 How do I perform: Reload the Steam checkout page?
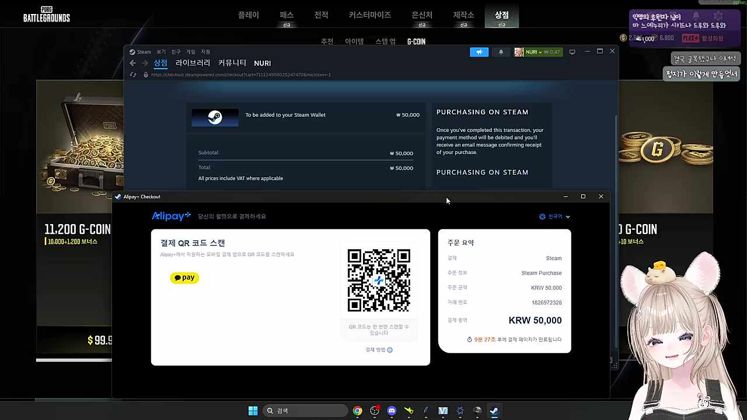click(x=133, y=75)
